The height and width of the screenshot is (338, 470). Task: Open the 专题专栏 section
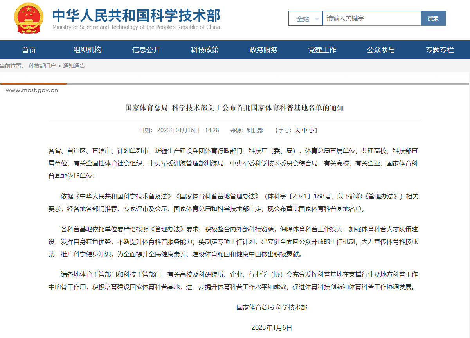click(x=439, y=50)
